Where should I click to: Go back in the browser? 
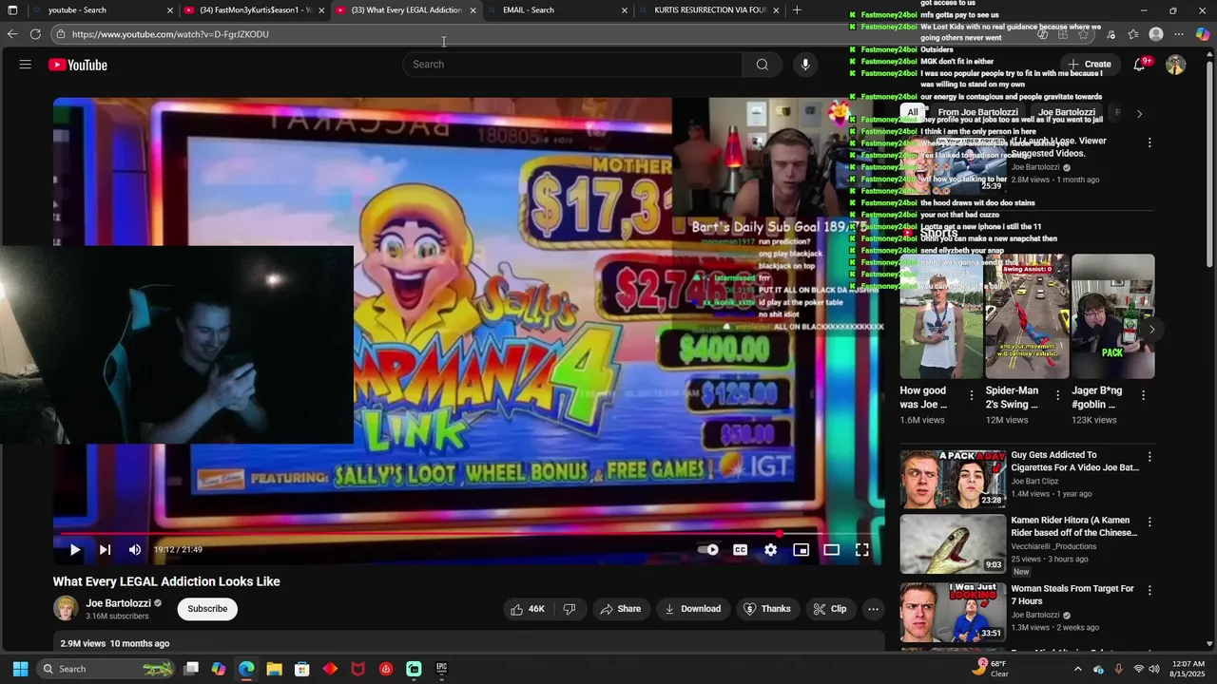pyautogui.click(x=12, y=34)
